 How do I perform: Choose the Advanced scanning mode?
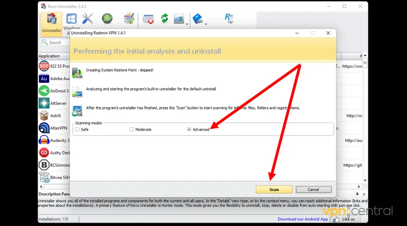pos(189,129)
